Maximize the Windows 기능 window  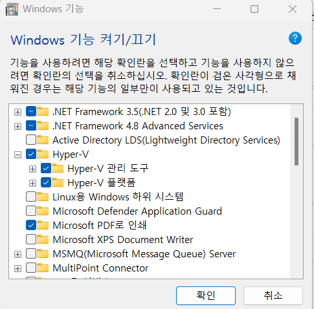click(254, 9)
